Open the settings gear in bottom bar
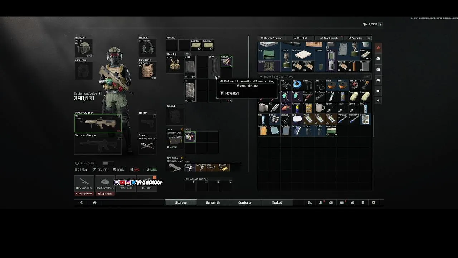 click(x=374, y=202)
